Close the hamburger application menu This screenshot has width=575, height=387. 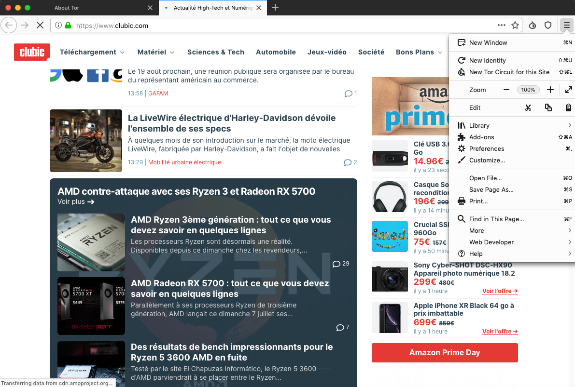tap(567, 25)
